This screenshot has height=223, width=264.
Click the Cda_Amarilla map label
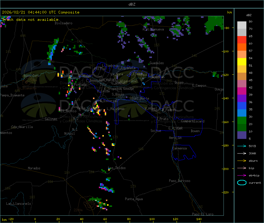22,127
